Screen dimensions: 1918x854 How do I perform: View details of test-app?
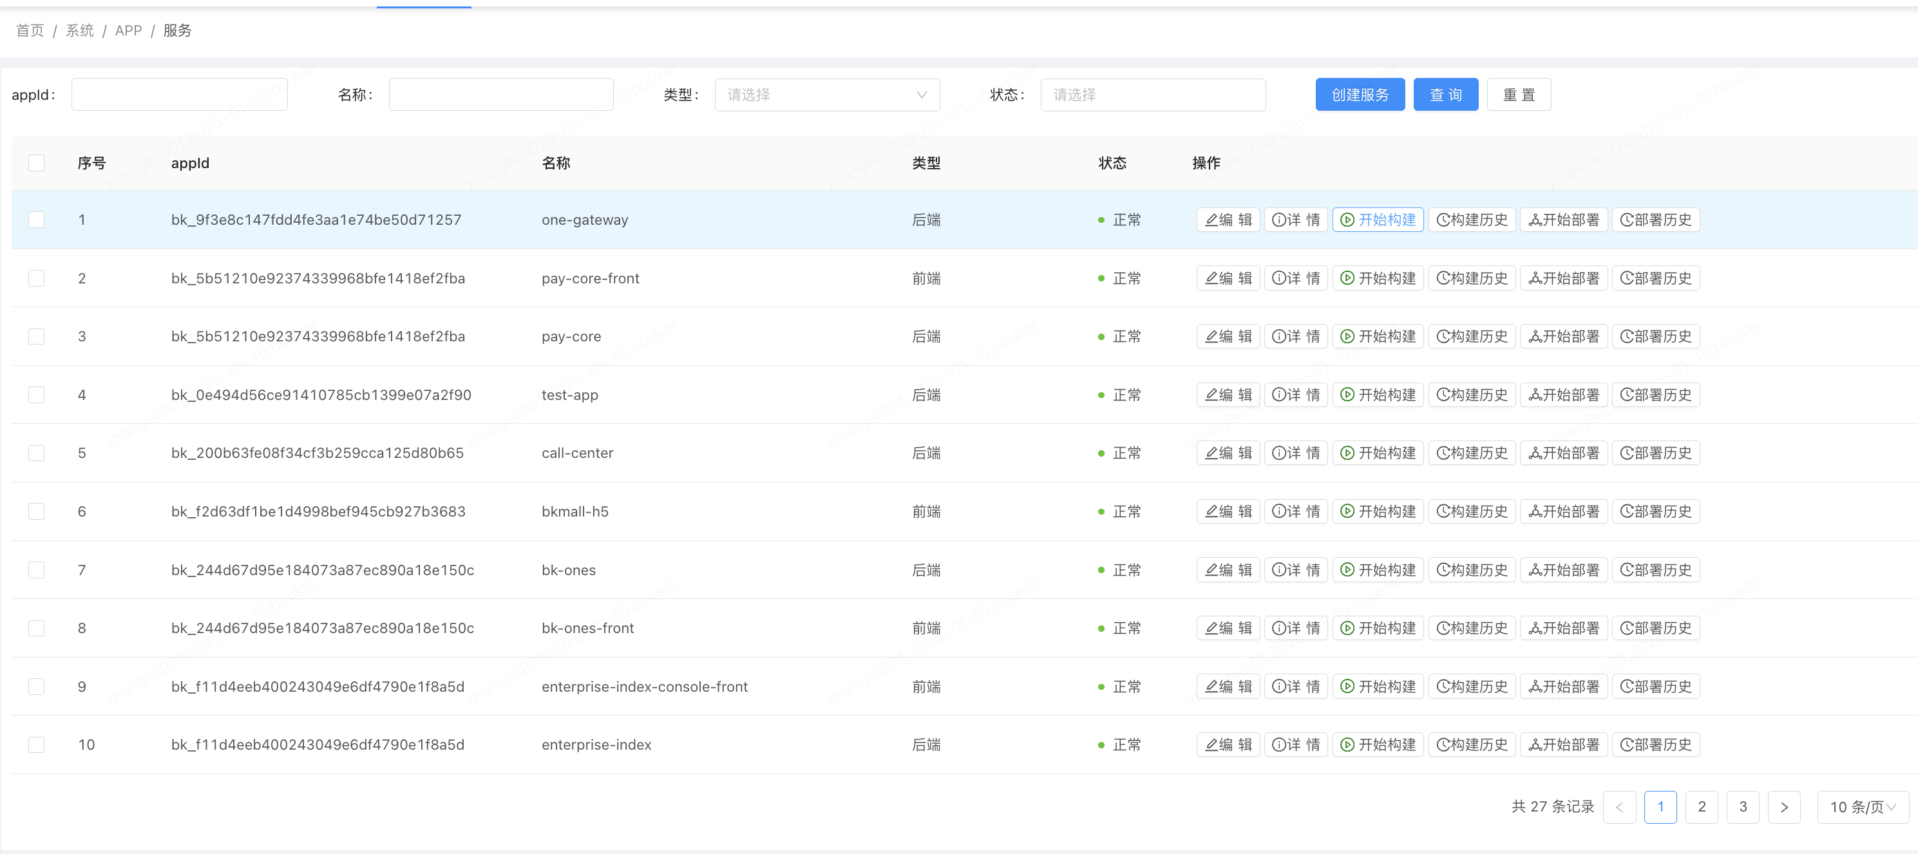[1296, 395]
